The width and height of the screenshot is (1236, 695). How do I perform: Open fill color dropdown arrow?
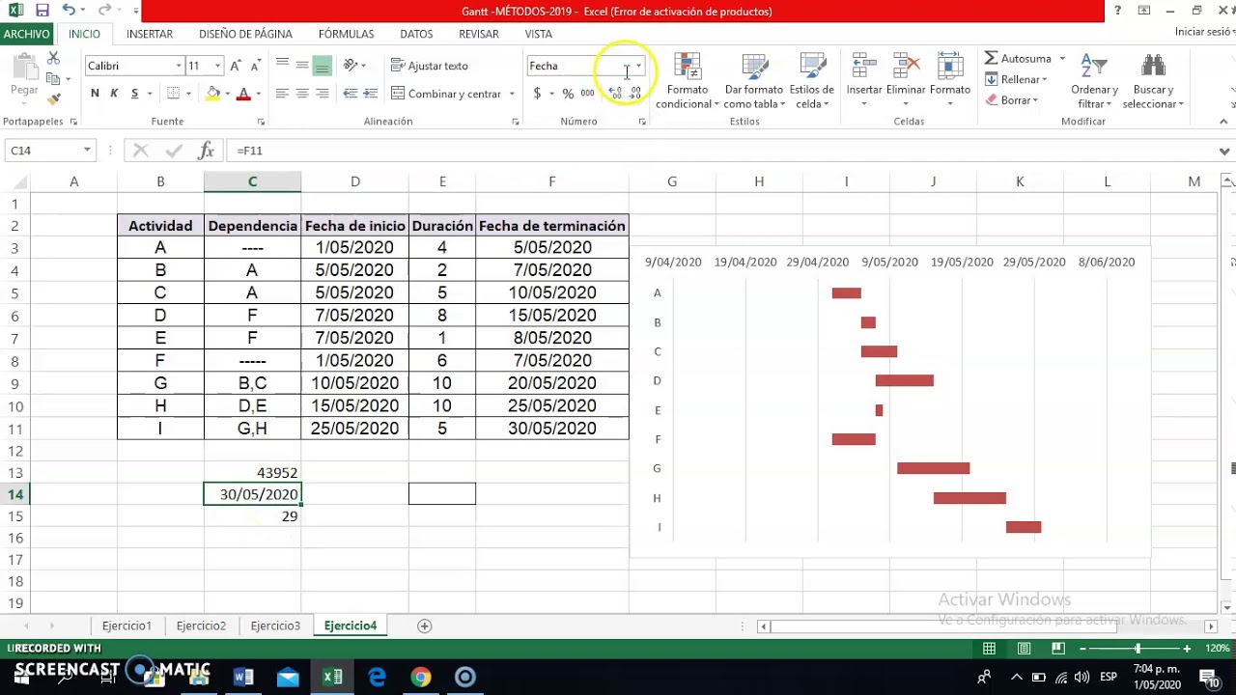point(228,94)
